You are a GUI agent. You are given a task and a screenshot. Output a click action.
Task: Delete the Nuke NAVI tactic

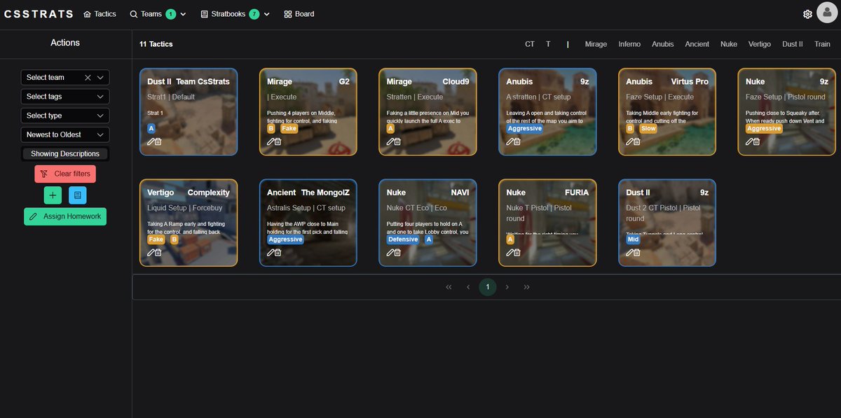[x=398, y=252]
